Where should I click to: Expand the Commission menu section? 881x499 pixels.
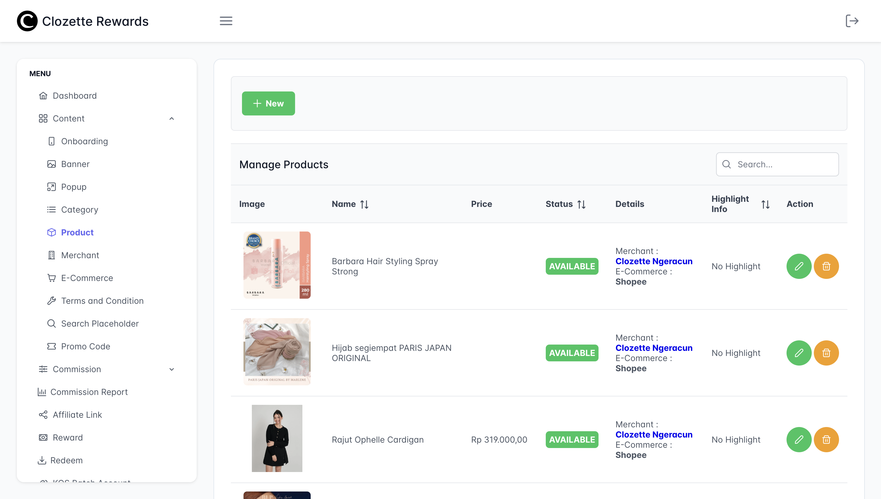point(172,369)
